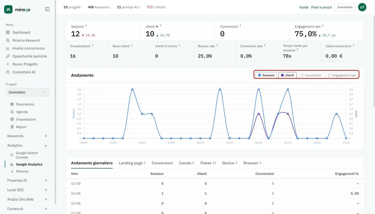Click the info icon beside Engagement rate card
Screen dimensions: 375x214
pos(323,26)
